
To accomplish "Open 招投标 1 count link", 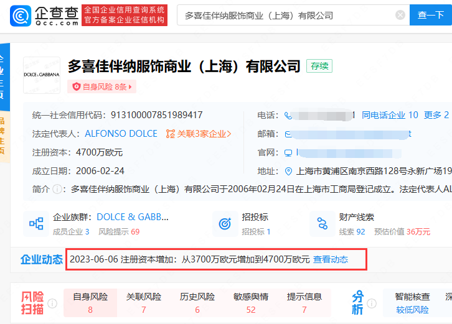I will point(256,232).
